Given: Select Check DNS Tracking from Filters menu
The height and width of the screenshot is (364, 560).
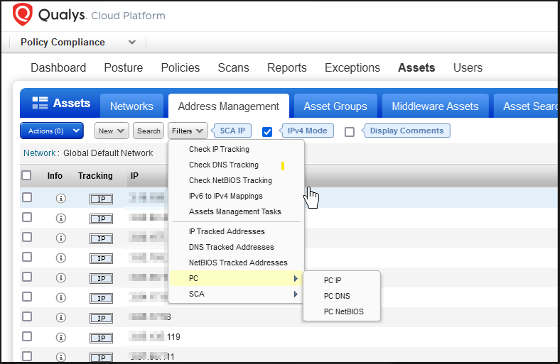Looking at the screenshot, I should [223, 165].
